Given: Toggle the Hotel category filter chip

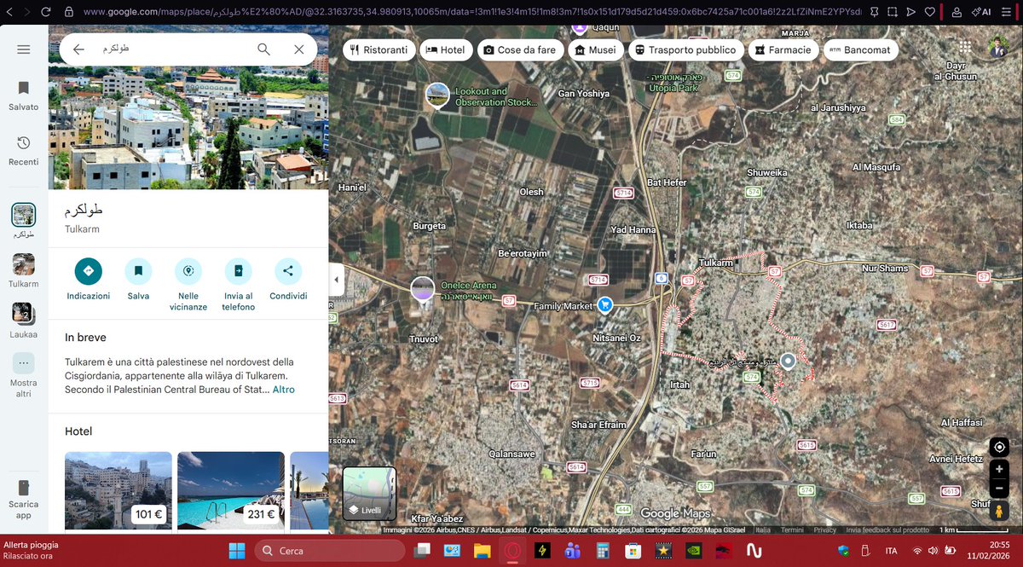Looking at the screenshot, I should tap(446, 49).
